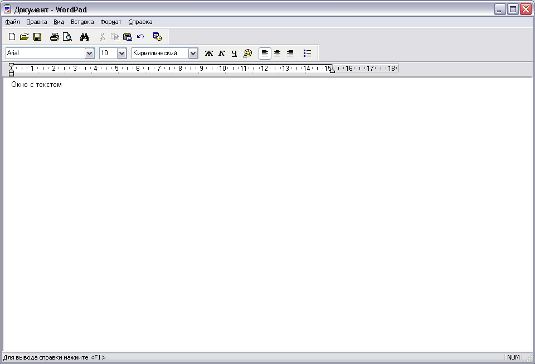Click the right indent marker at 15 on ruler
This screenshot has width=535, height=364.
[332, 71]
